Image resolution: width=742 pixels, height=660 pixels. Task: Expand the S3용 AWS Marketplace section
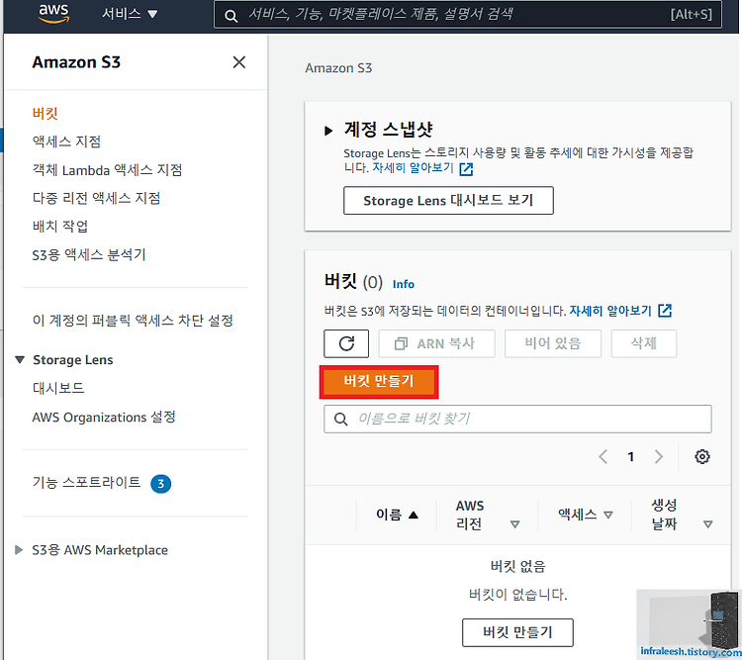click(19, 550)
